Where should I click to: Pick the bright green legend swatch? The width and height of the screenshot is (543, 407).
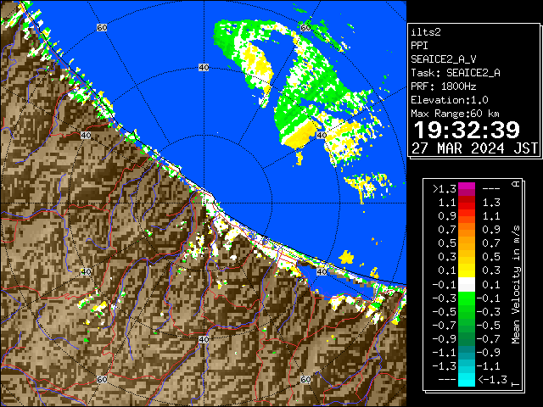(467, 298)
